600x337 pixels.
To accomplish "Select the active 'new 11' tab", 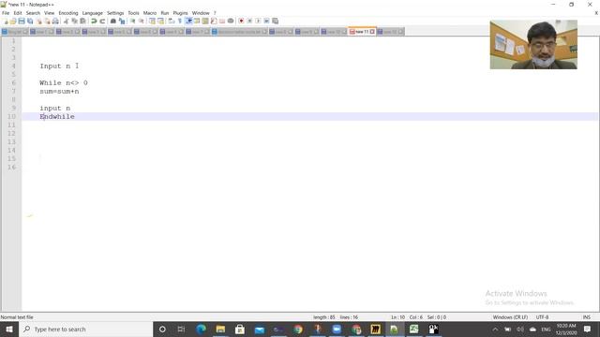I will tap(362, 32).
